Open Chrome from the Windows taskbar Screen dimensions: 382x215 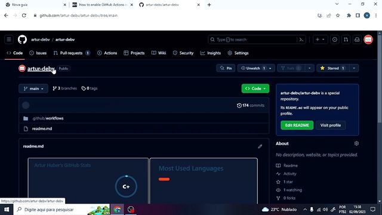click(x=118, y=210)
